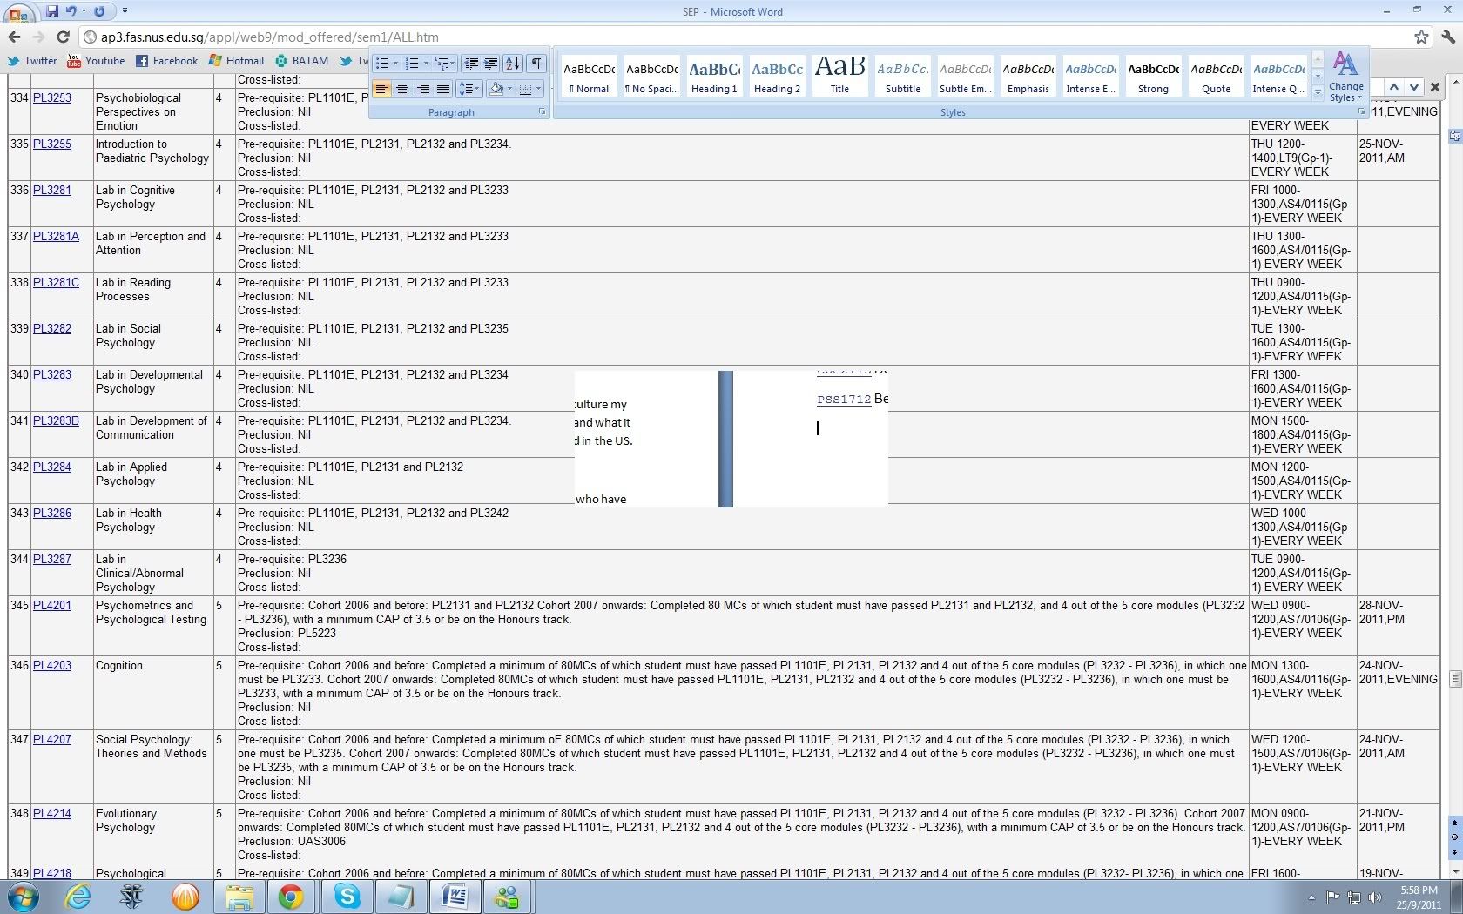Open the PL3255 module link
Screen dimensions: 1463x914
pos(52,144)
